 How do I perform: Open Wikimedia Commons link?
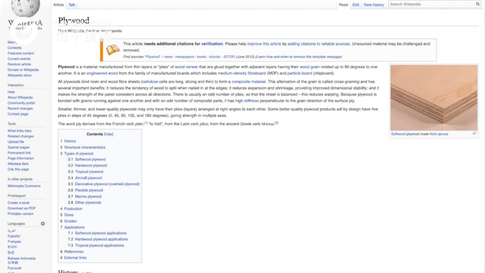coord(24,186)
